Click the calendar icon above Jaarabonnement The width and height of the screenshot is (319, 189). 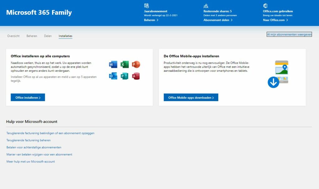pos(146,6)
